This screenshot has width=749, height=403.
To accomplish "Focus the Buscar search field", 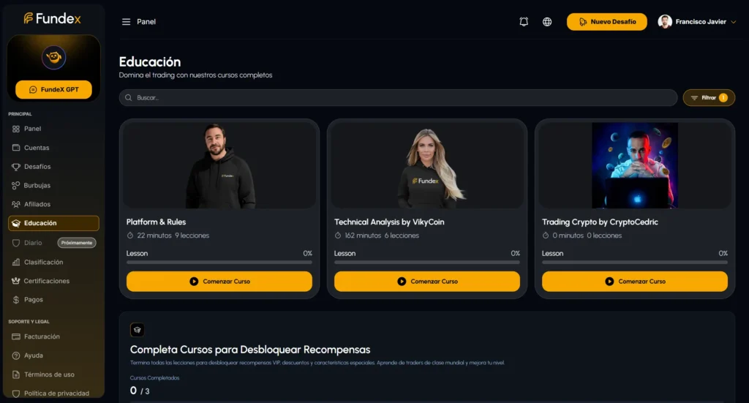I will click(398, 97).
